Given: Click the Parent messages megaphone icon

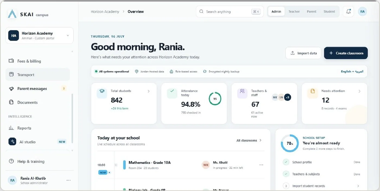Looking at the screenshot, I should click(11, 89).
